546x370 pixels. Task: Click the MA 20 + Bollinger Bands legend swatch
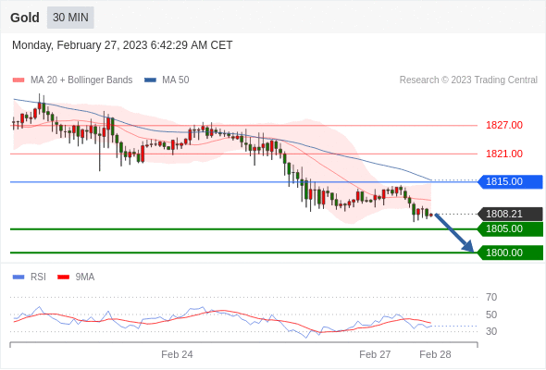point(19,80)
